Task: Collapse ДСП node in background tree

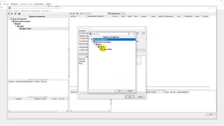Action: click(14, 24)
